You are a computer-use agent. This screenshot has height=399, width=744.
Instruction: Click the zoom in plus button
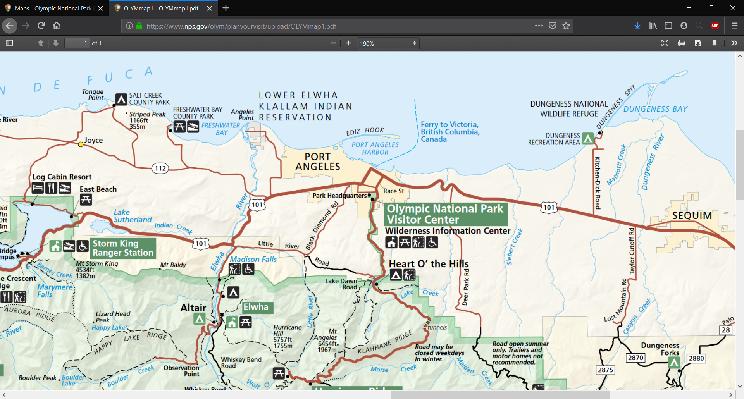(x=348, y=43)
